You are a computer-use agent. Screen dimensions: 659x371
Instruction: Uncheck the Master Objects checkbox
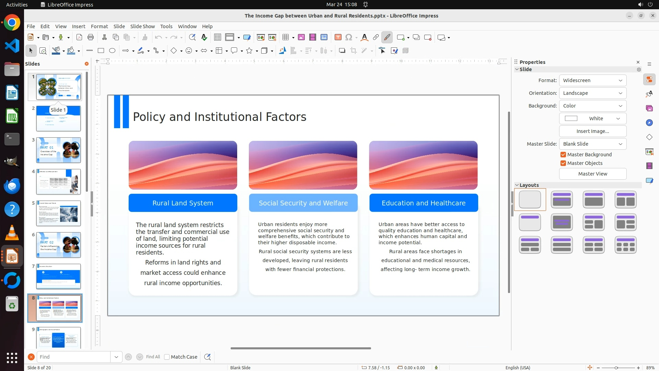tap(563, 163)
